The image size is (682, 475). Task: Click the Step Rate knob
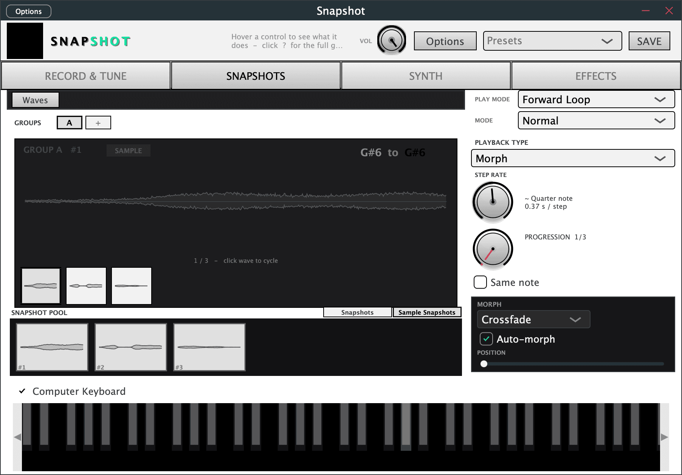click(x=493, y=202)
